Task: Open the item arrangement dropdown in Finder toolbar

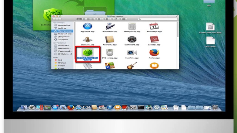Action: (100, 19)
